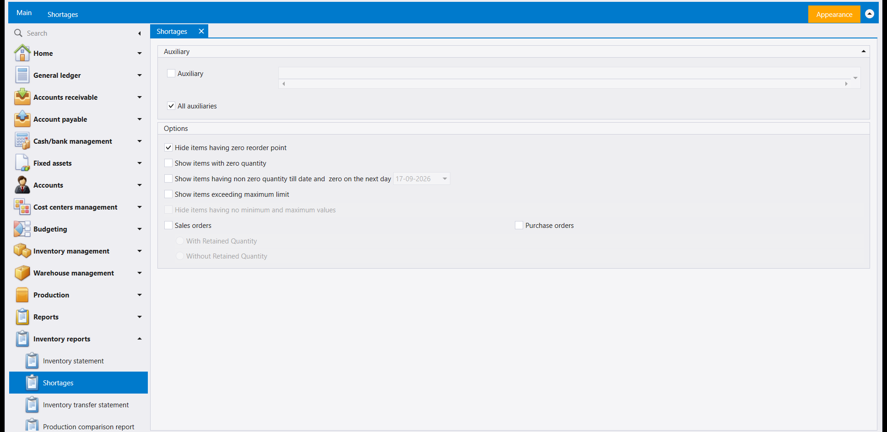This screenshot has width=887, height=432.
Task: Click the Home house icon
Action: [22, 53]
